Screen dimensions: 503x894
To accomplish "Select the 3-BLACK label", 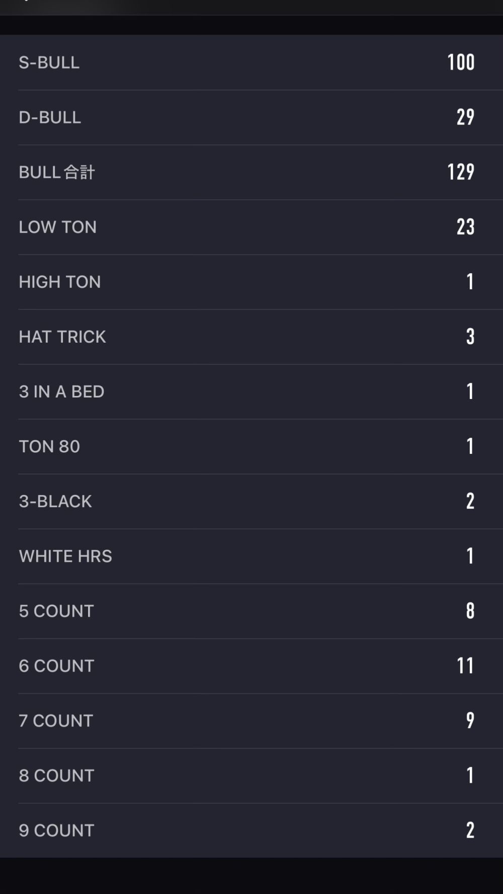I will pos(55,501).
